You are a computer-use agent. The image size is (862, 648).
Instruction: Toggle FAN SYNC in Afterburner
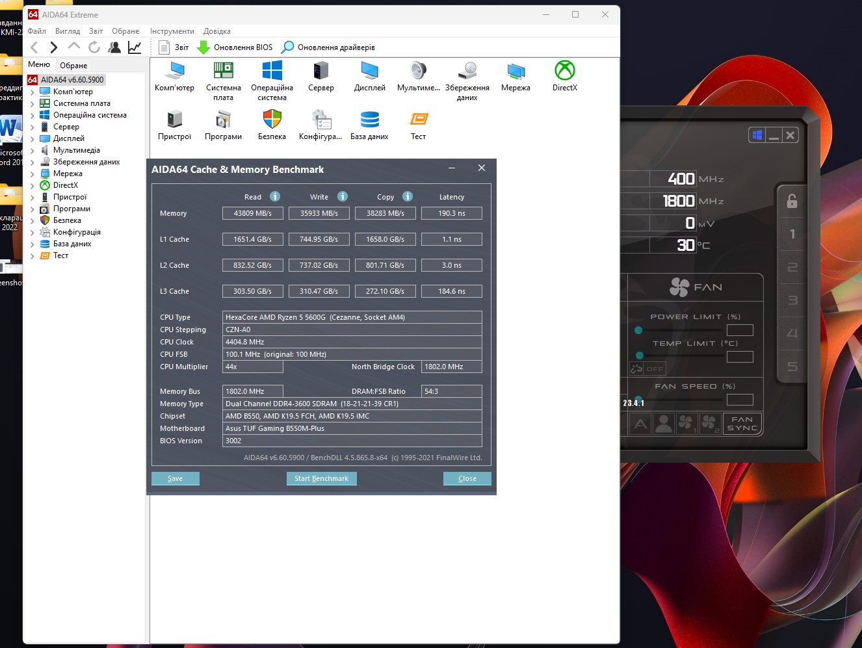[742, 424]
